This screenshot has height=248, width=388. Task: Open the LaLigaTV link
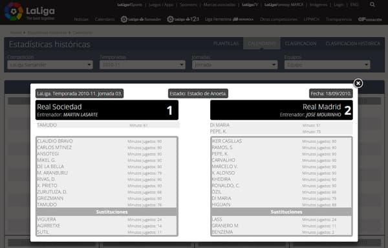(250, 5)
